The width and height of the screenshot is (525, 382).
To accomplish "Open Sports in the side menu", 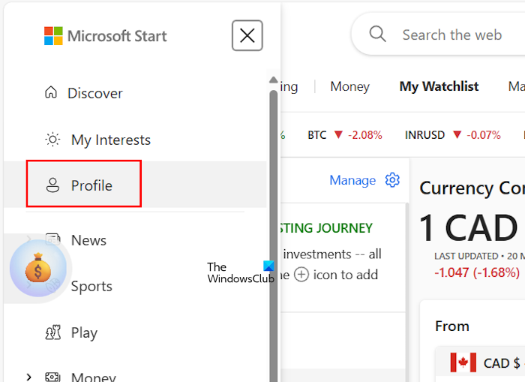I will pos(91,286).
